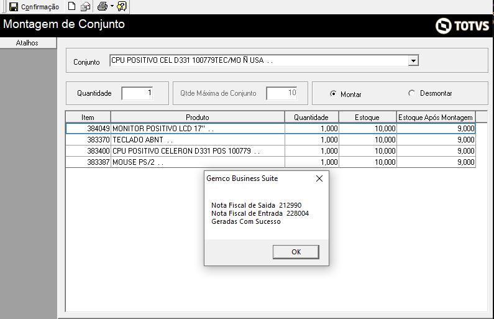Open the printer dropdown arrow
The image size is (494, 319).
tap(112, 6)
